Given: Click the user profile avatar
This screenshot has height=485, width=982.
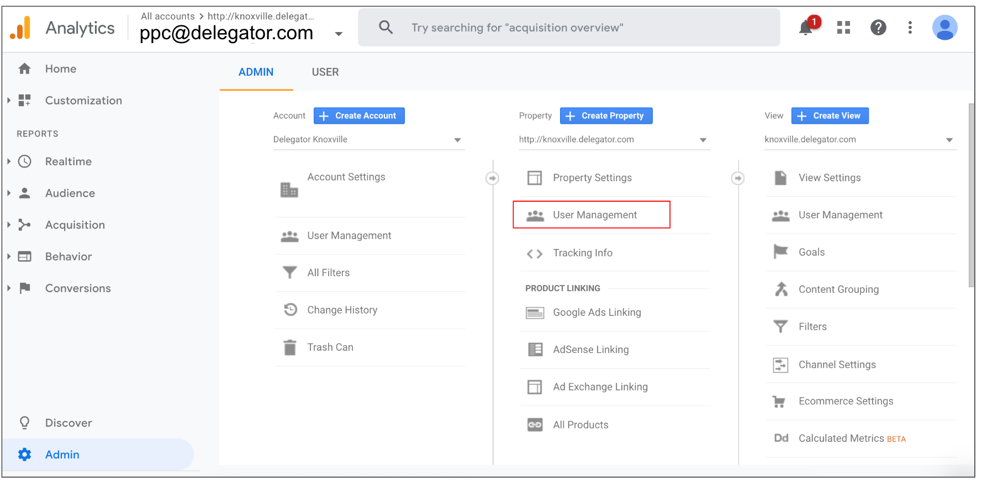Looking at the screenshot, I should [x=945, y=27].
